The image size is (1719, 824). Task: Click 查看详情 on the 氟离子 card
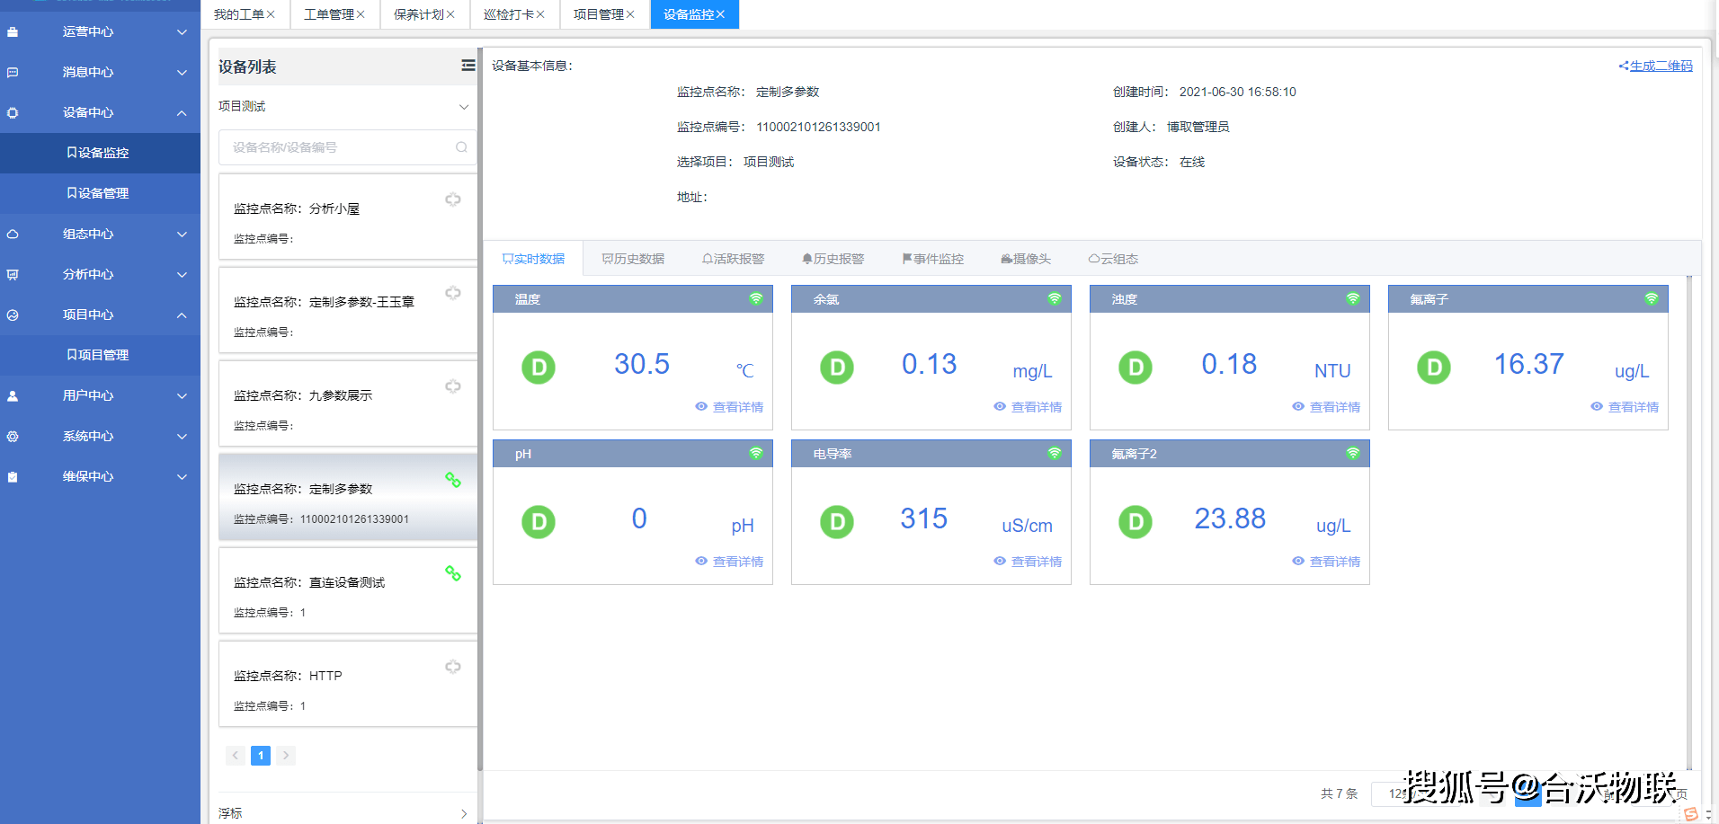[x=1625, y=407]
